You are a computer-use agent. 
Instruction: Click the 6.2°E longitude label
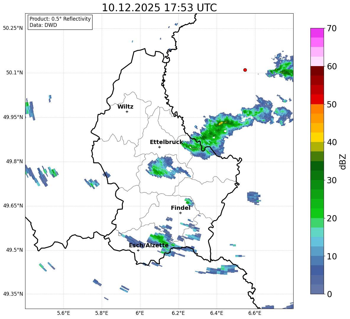coord(178,313)
